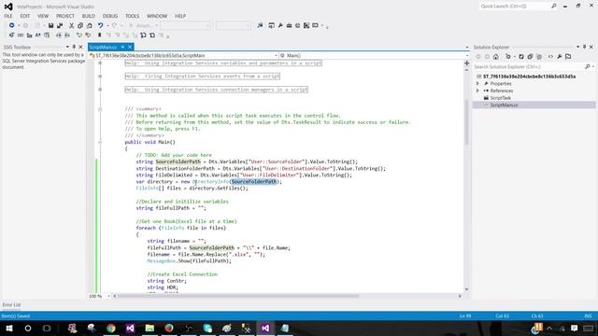Toggle the Solution Explorer auto-hide pin
The height and width of the screenshot is (336, 598).
pos(584,47)
